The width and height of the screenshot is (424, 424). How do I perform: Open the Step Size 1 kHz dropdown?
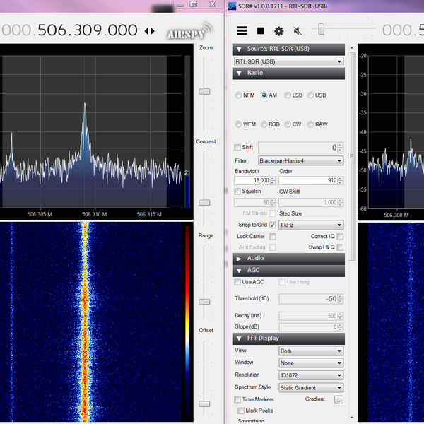coord(311,225)
